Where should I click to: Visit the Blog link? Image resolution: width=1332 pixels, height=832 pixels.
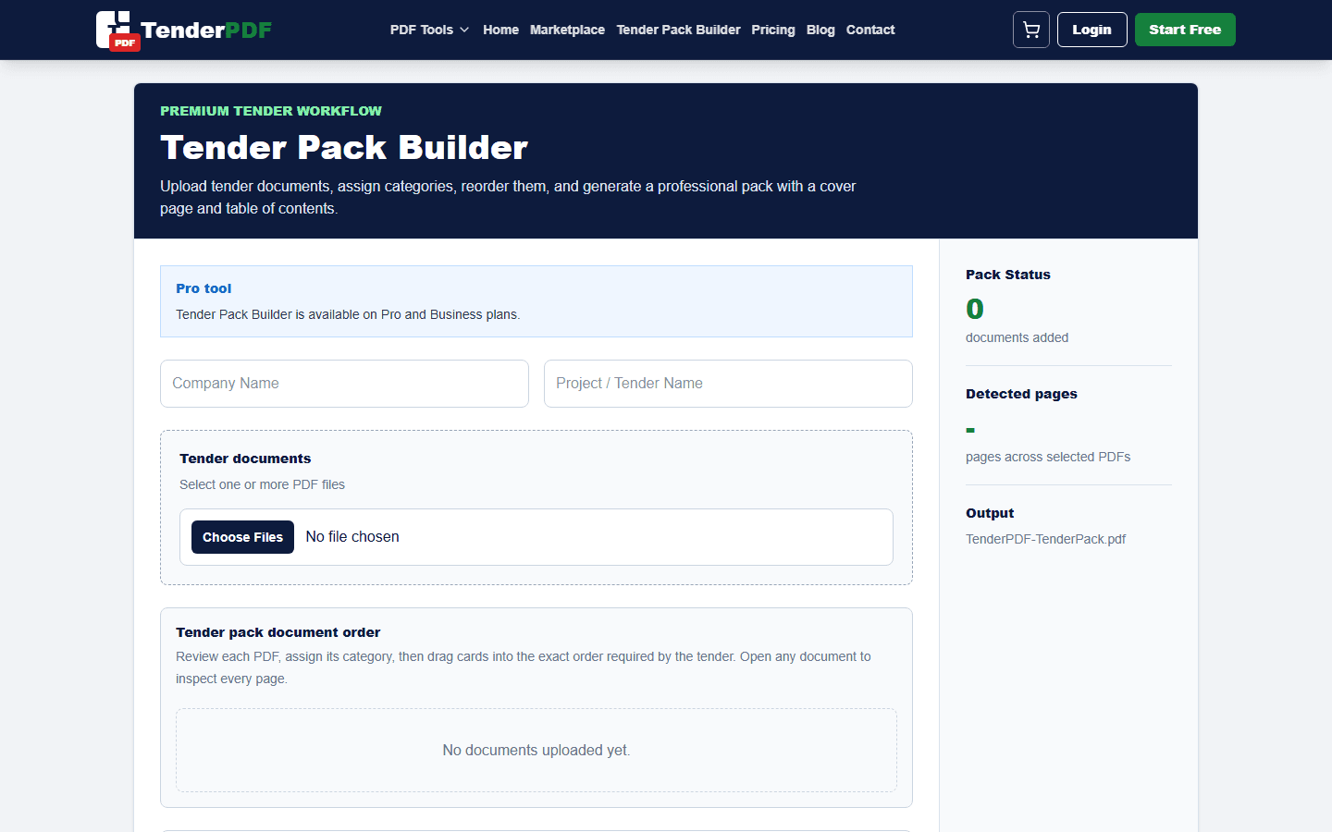(820, 30)
